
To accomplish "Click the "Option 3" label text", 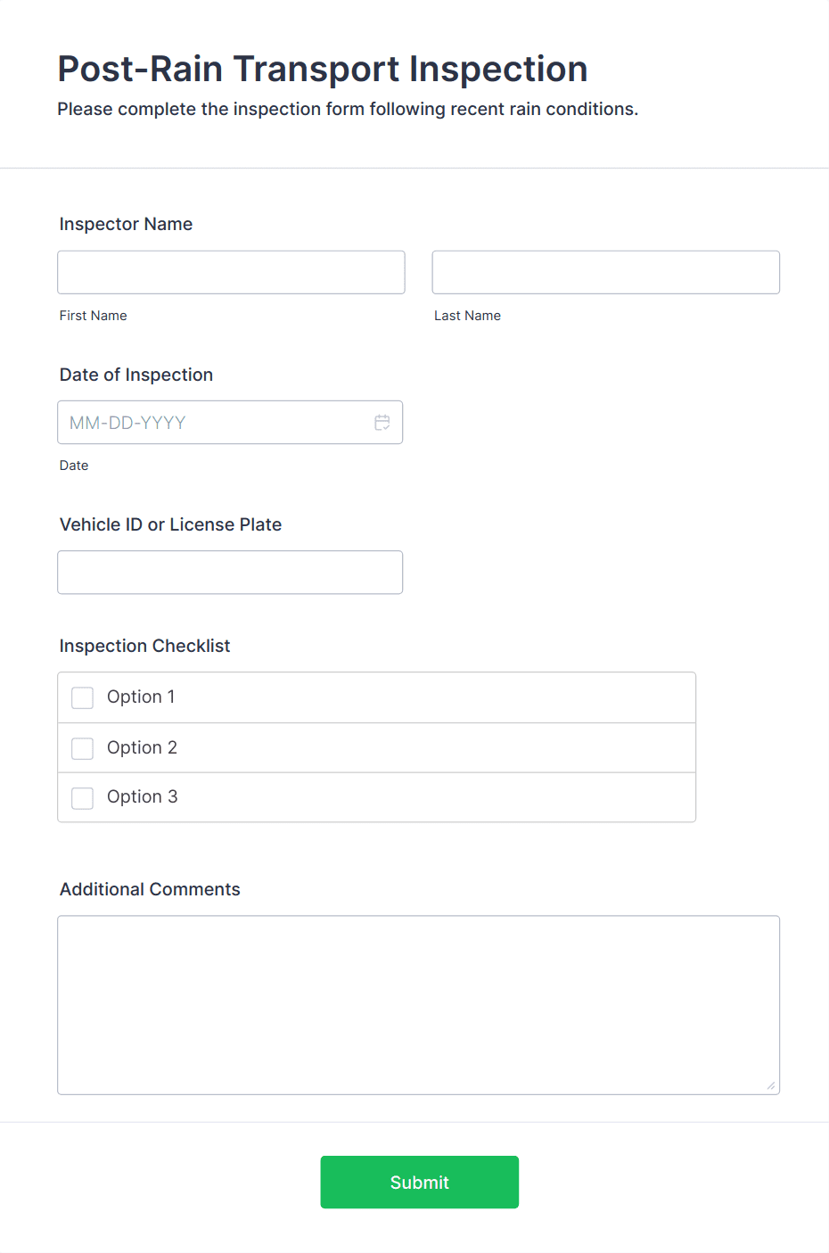I will 142,796.
